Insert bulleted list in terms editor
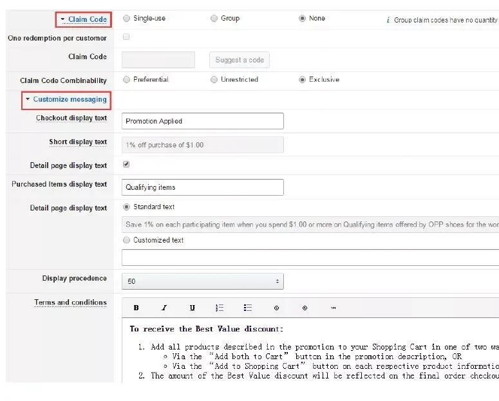 tap(248, 308)
